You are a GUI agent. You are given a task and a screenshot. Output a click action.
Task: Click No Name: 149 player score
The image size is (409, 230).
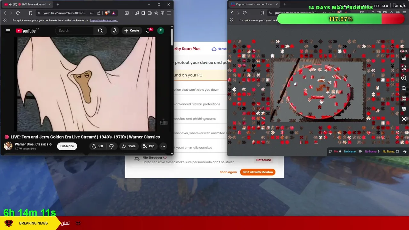353,151
